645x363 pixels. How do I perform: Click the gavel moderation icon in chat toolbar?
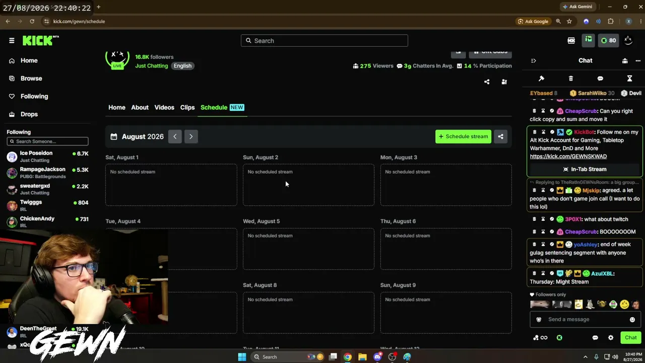pyautogui.click(x=541, y=79)
